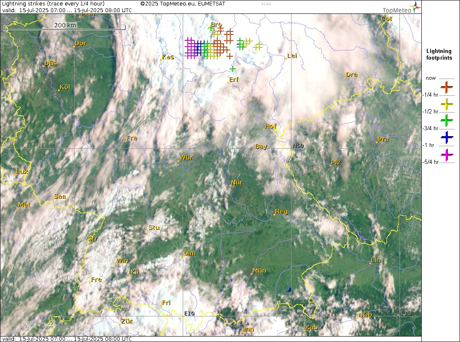Click the 'Met' city label
The image size is (460, 342).
click(24, 205)
